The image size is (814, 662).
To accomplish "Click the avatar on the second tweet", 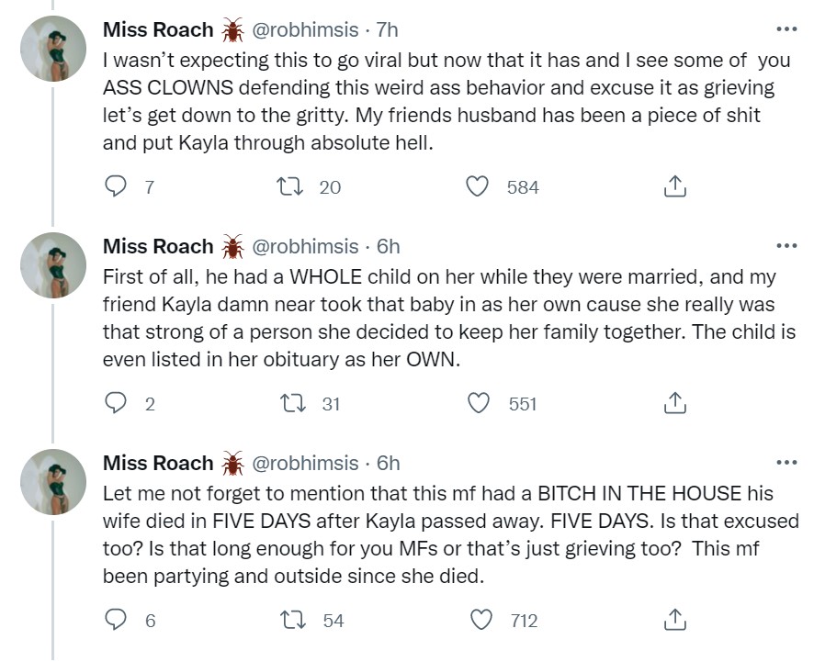I will pos(53,265).
